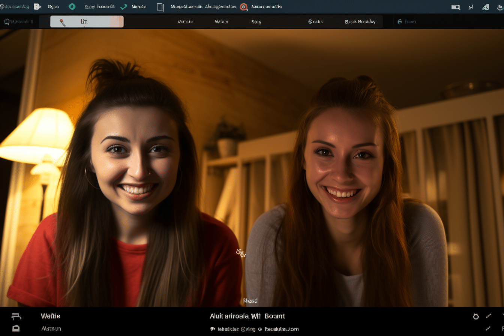Click the small icon before bottom center subtitle

(x=213, y=329)
